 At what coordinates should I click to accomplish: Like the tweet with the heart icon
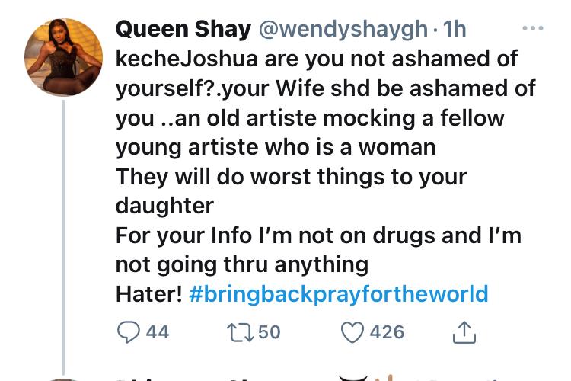coord(352,332)
